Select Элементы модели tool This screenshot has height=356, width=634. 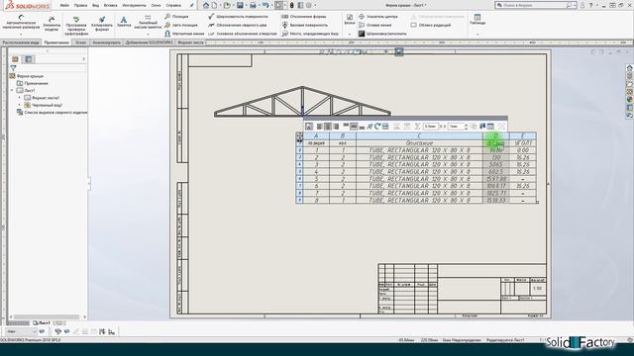click(52, 24)
